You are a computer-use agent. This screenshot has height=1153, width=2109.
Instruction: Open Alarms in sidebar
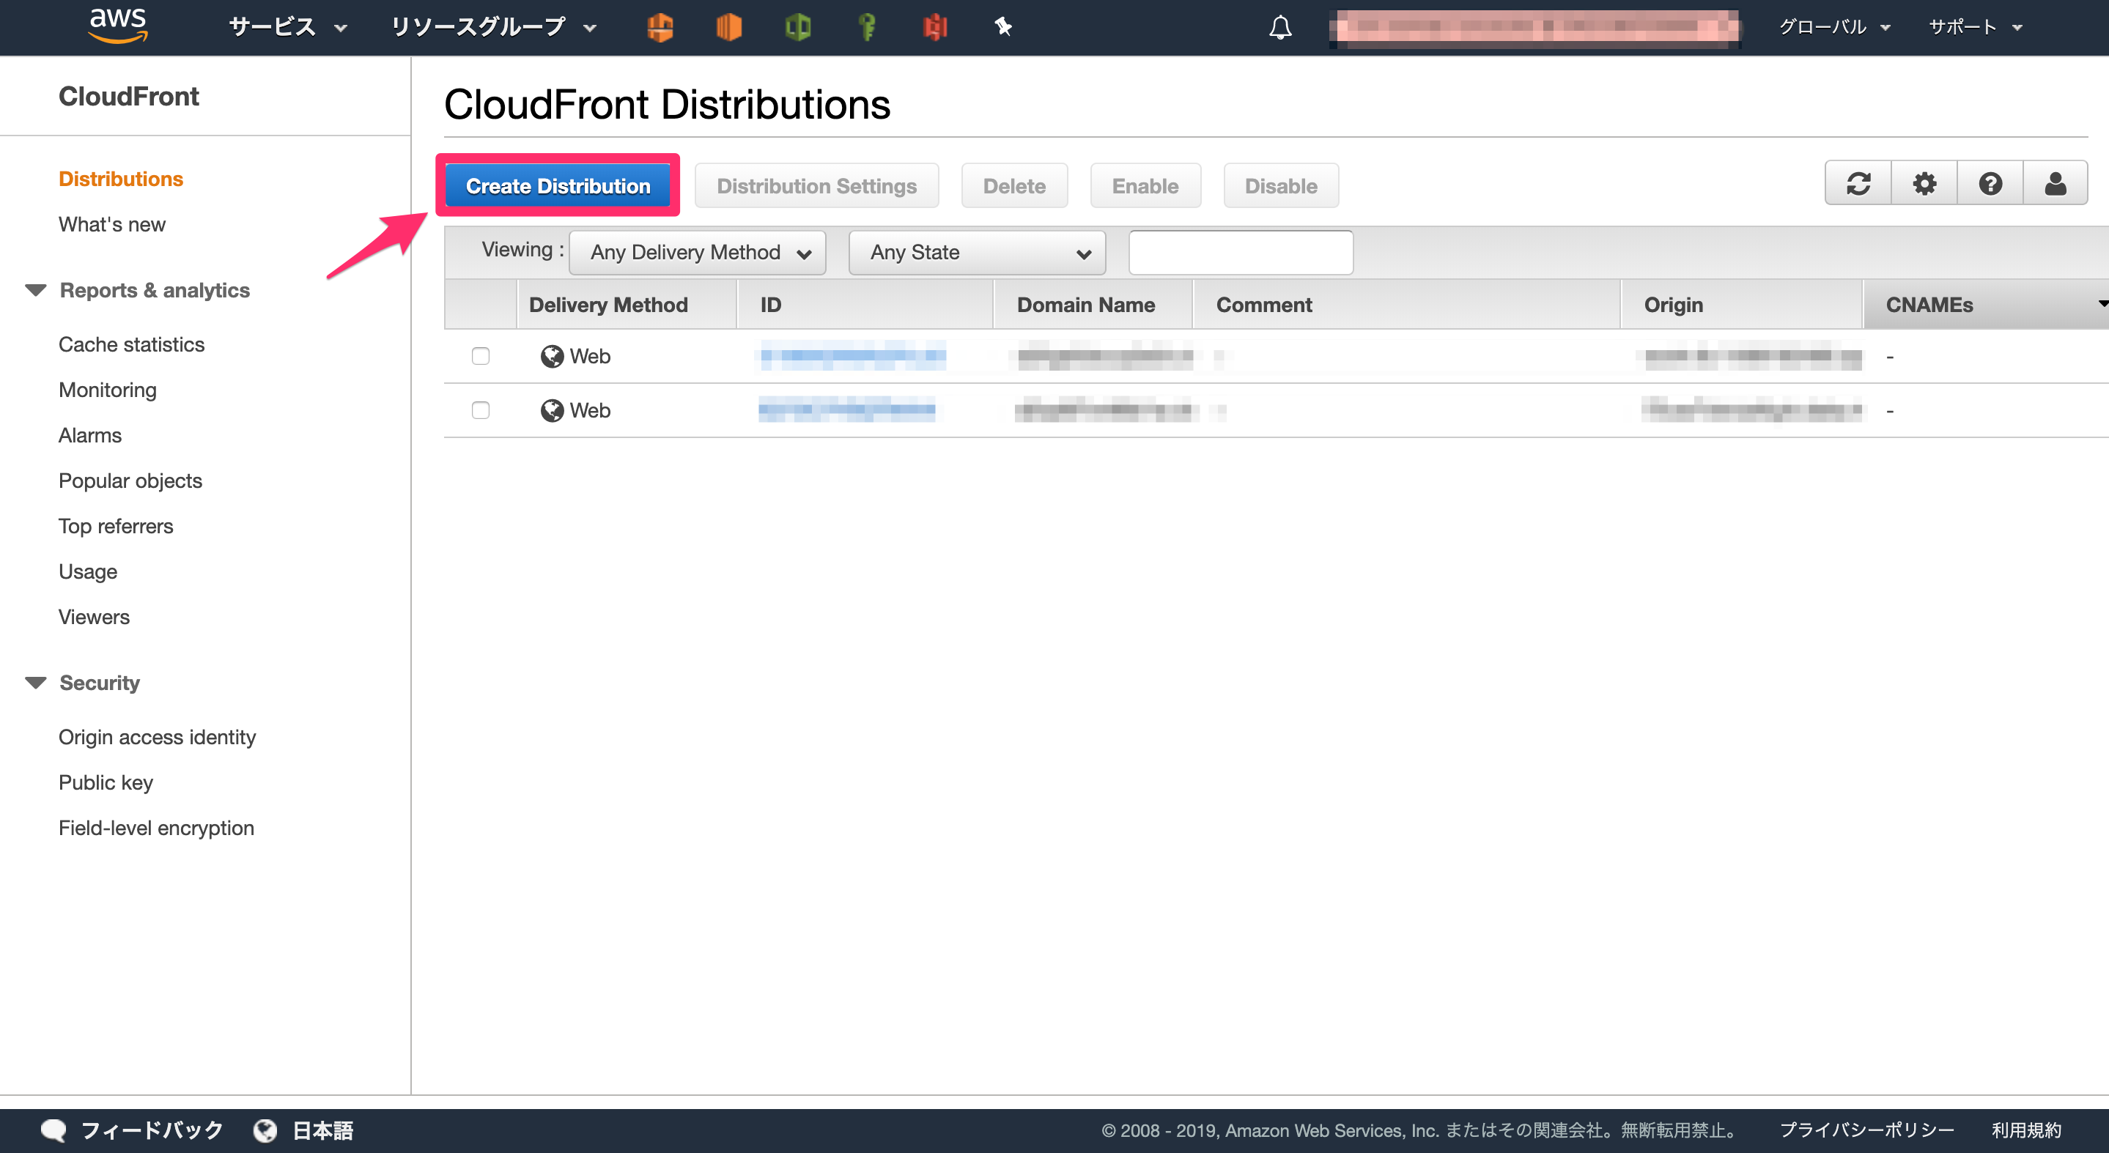(90, 435)
